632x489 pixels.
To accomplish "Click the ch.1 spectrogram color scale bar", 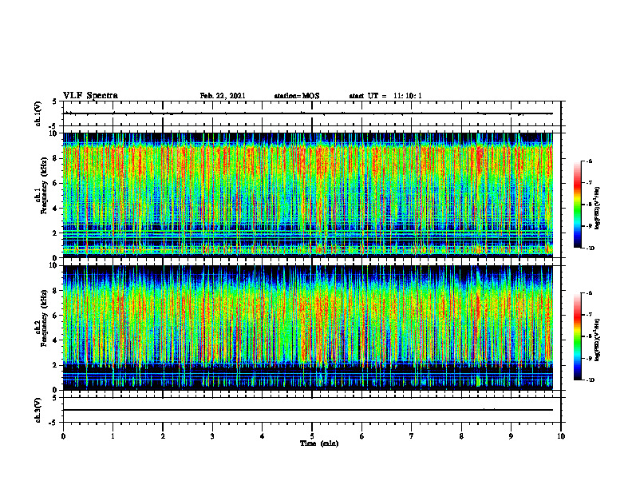I will [577, 205].
